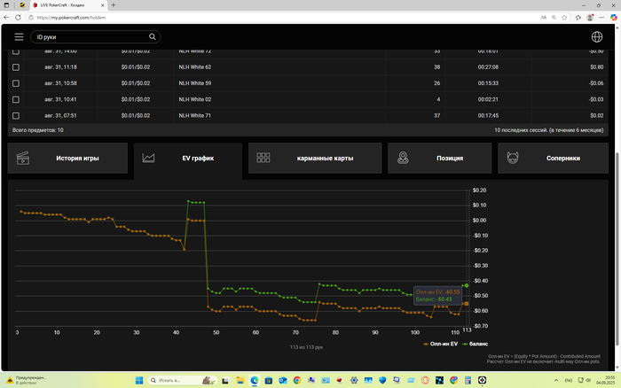
Task: Click the $0.80 result cell
Action: [597, 67]
